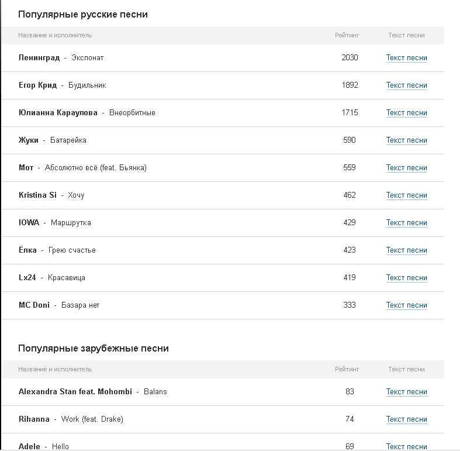Click the Популярные зарубежные песни heading
The width and height of the screenshot is (460, 451).
coord(94,349)
